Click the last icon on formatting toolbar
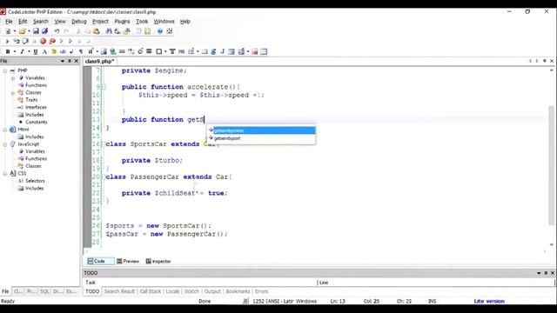The image size is (557, 313). click(x=264, y=52)
